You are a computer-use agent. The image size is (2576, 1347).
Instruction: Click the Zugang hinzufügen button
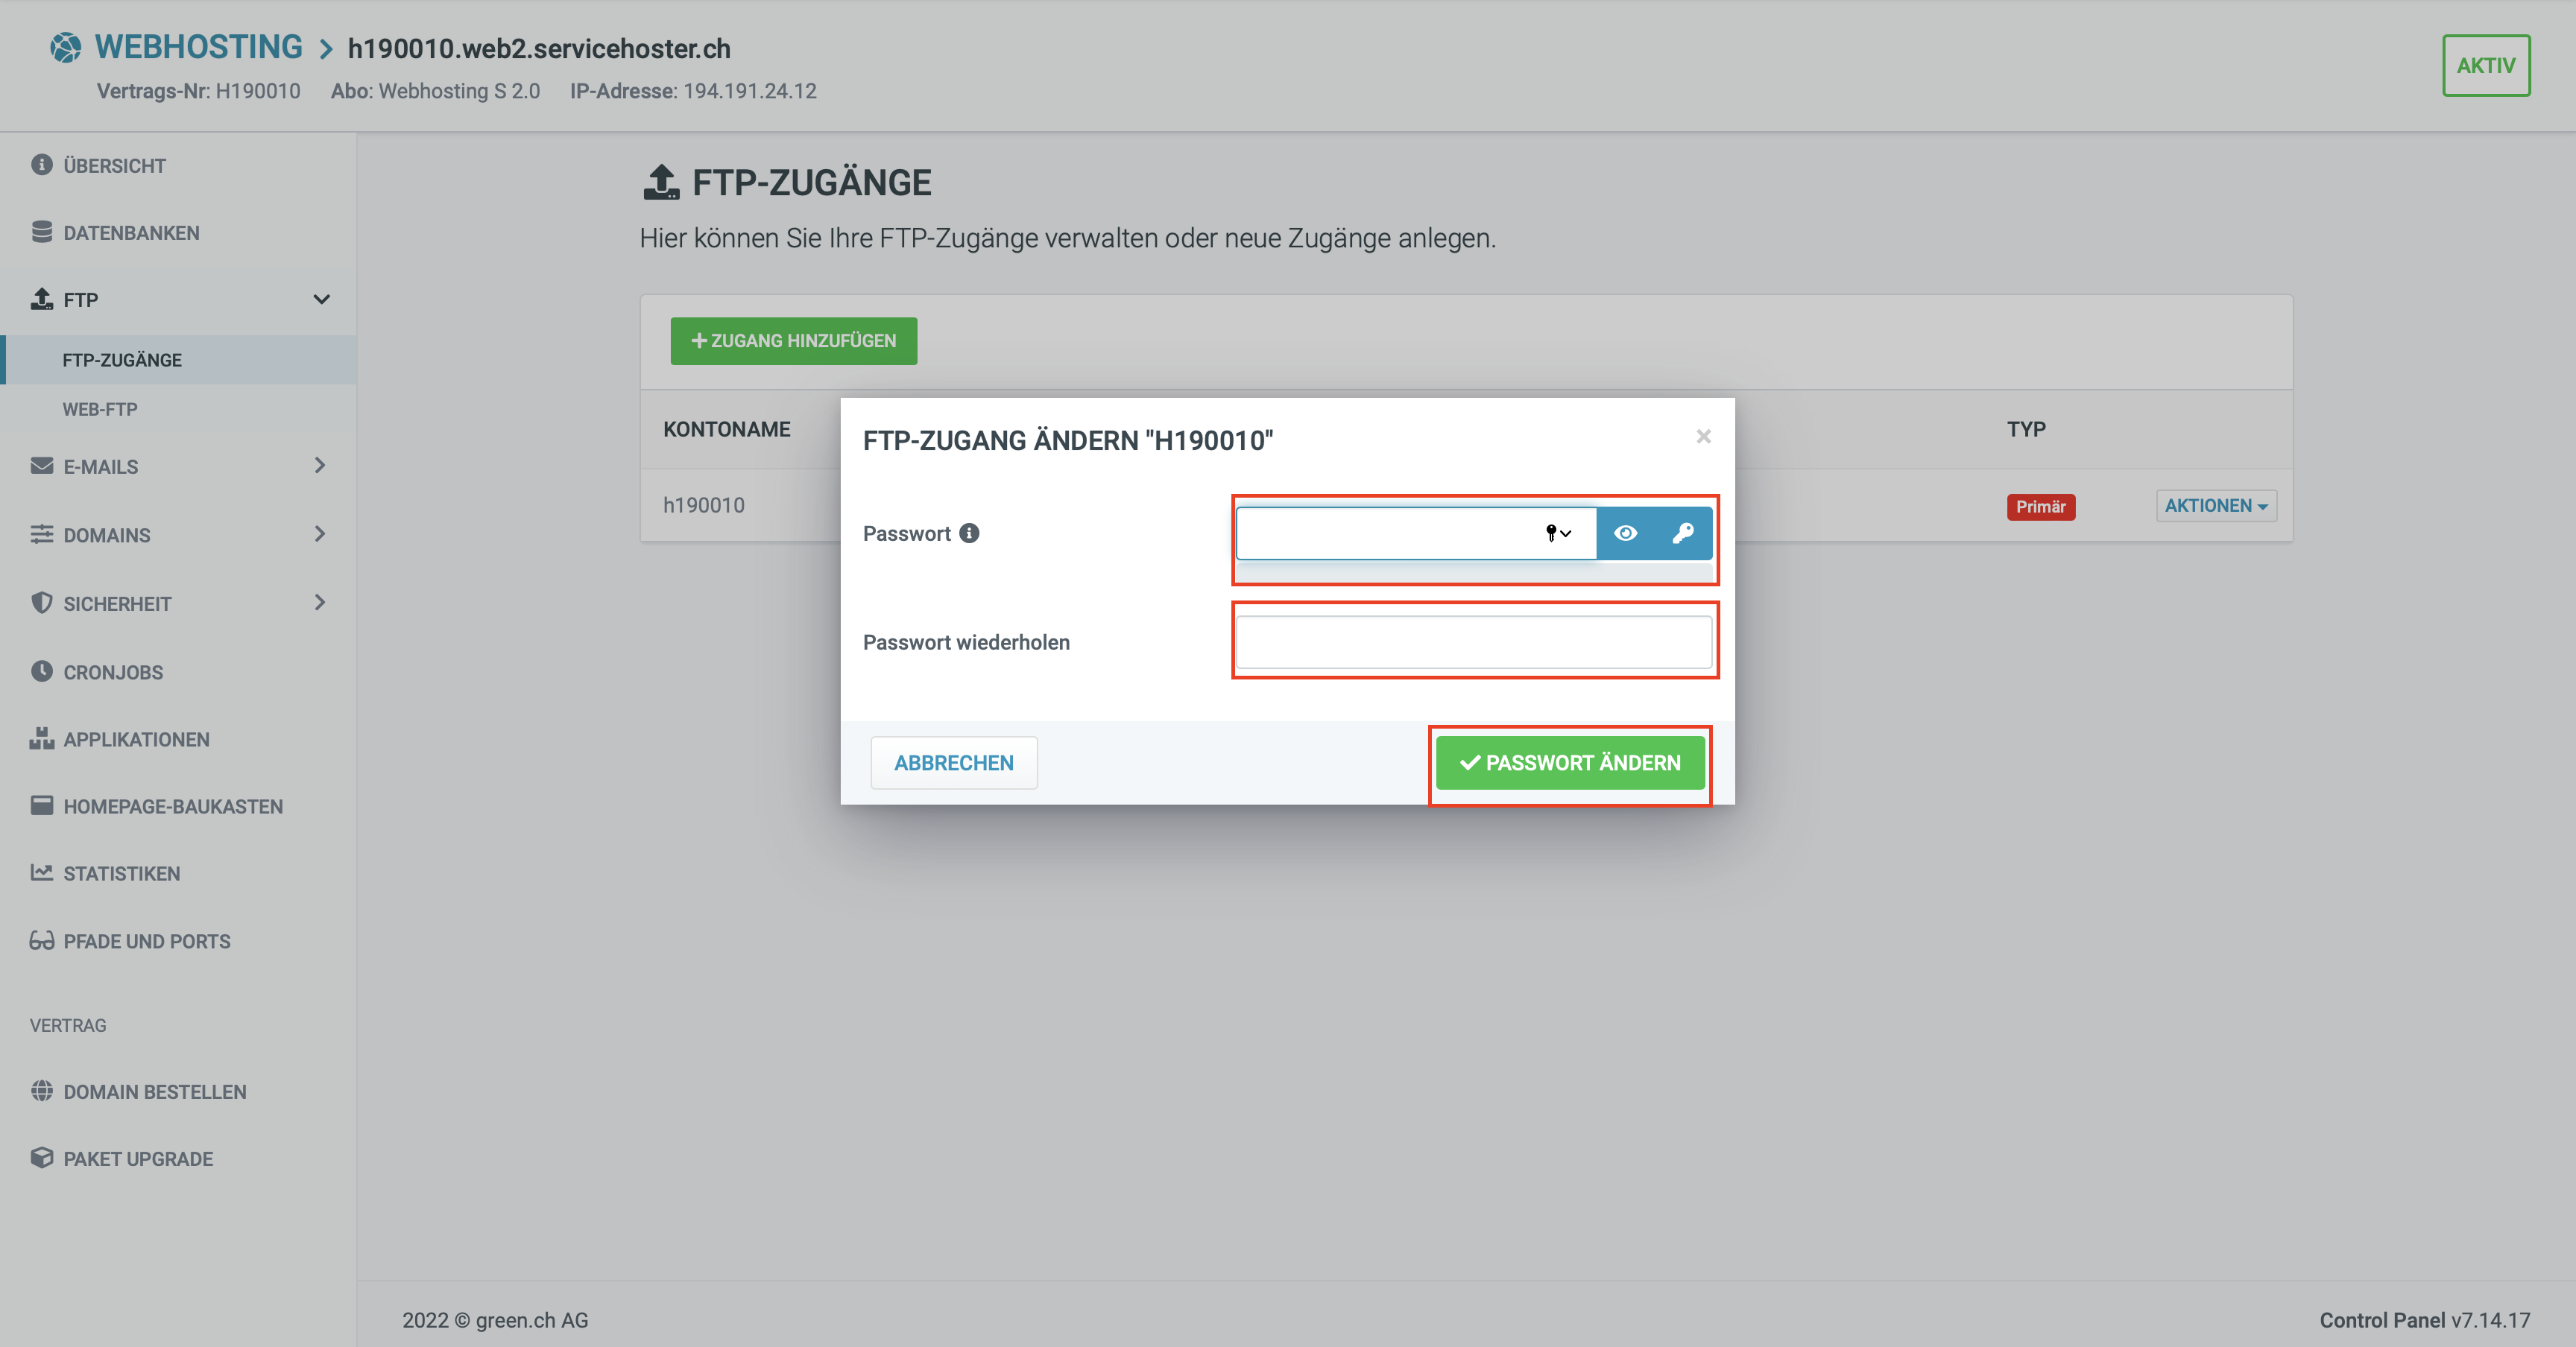793,340
